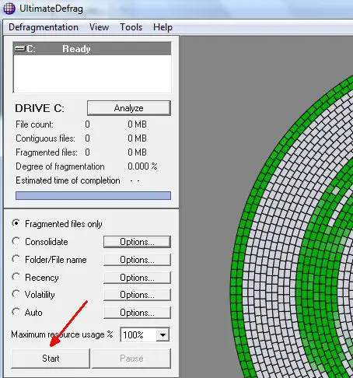Screen dimensions: 353x378
Task: Open Options for Recency method
Action: coord(137,278)
